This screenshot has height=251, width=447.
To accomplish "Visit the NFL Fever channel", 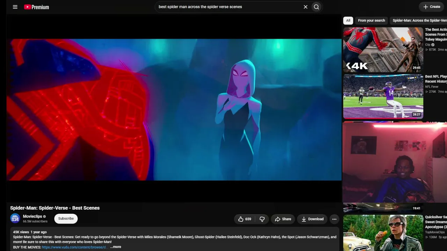I will [x=432, y=87].
